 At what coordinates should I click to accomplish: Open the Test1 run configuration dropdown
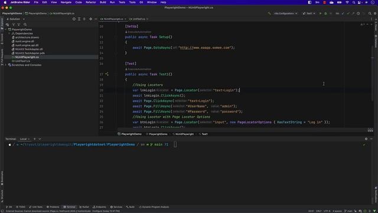pos(309,14)
